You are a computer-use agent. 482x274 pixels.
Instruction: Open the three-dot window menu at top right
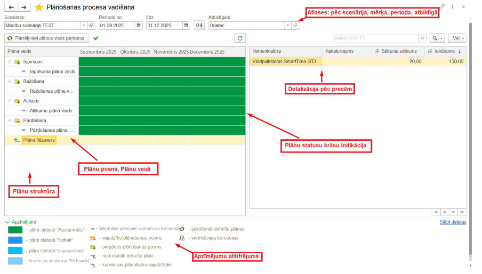452,8
